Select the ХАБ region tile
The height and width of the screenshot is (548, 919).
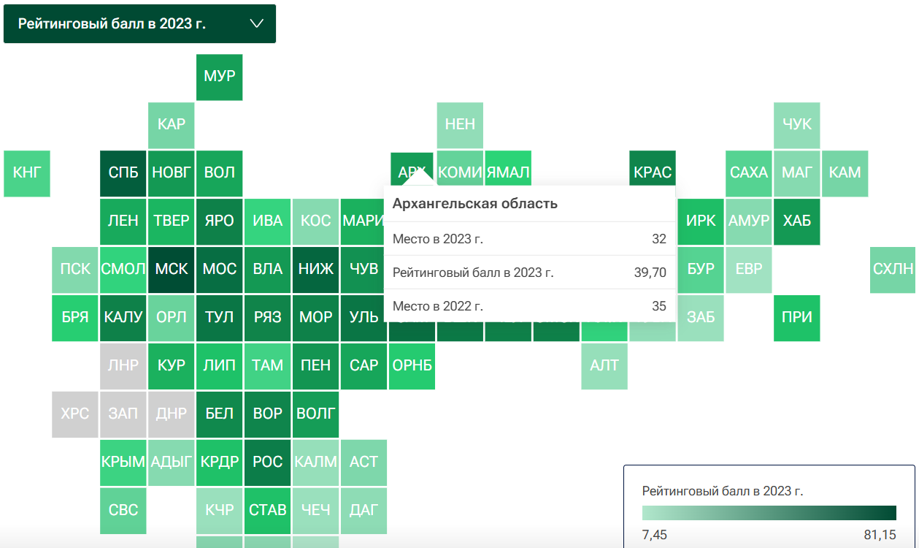[x=797, y=221]
